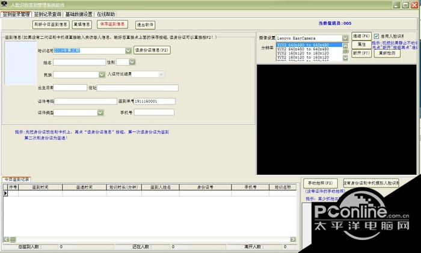Expand the 证件类型 dropdown
This screenshot has height=253, width=421.
point(99,112)
